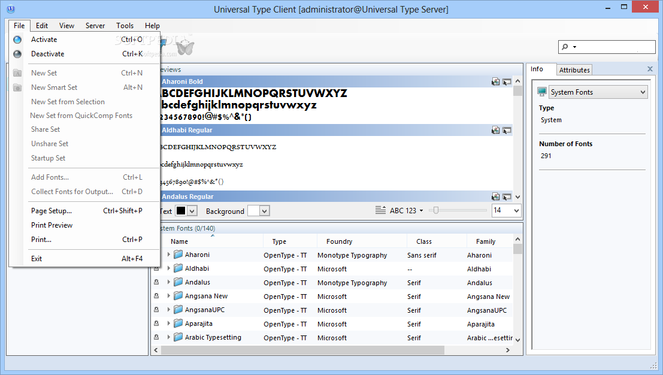Expand the Angsana New font family
Viewport: 663px width, 375px height.
point(169,296)
